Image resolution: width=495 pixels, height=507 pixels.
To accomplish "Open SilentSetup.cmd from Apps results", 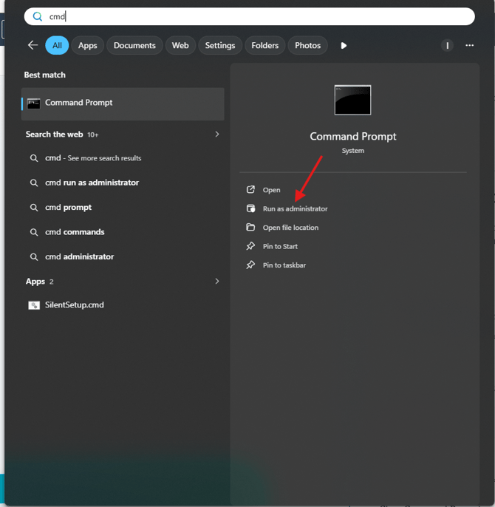I will click(123, 305).
